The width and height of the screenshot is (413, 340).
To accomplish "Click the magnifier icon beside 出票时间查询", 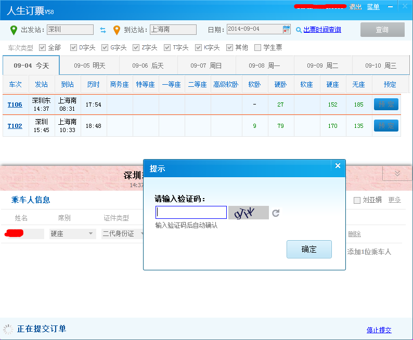I will point(299,30).
